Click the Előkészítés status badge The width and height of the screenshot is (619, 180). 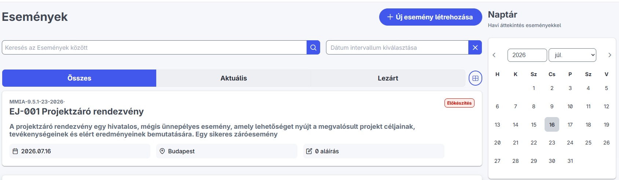click(x=459, y=103)
